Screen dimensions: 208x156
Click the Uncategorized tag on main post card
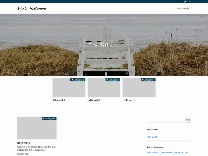(x=49, y=119)
